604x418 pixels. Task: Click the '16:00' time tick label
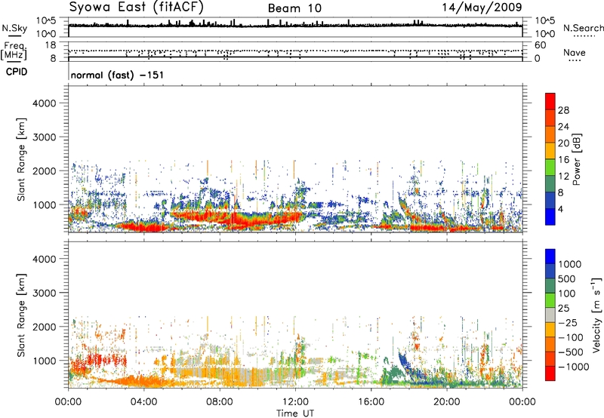(371, 402)
